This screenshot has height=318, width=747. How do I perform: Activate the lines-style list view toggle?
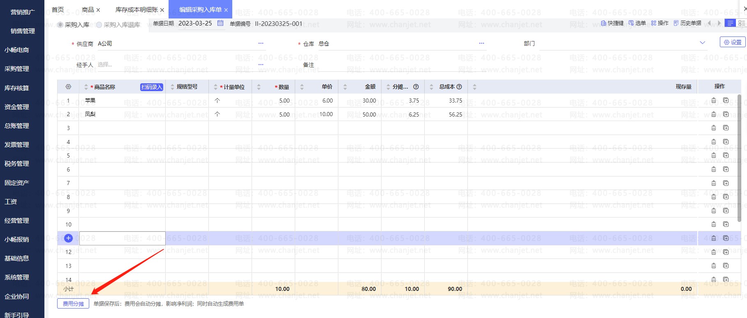(730, 23)
